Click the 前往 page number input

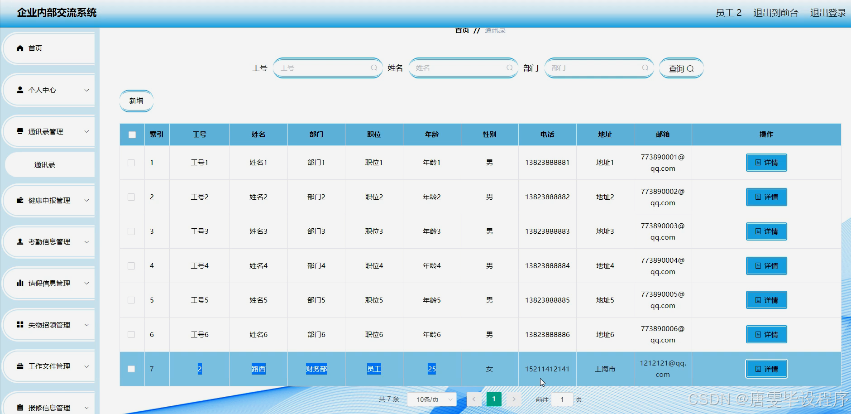[562, 399]
